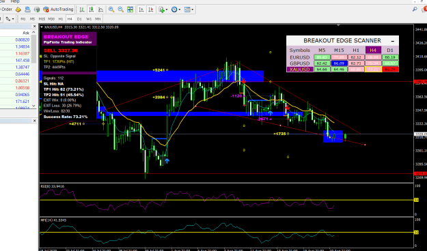Image resolution: width=427 pixels, height=251 pixels.
Task: Select the H1 timeframe in the toolbar
Action: pyautogui.click(x=60, y=19)
